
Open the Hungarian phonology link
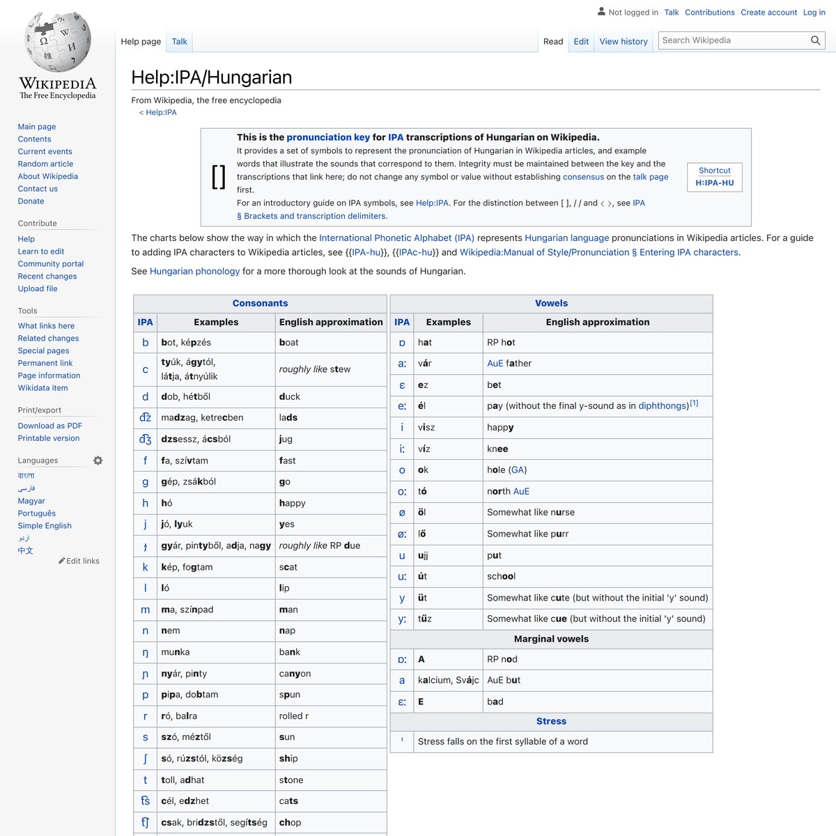tap(194, 271)
